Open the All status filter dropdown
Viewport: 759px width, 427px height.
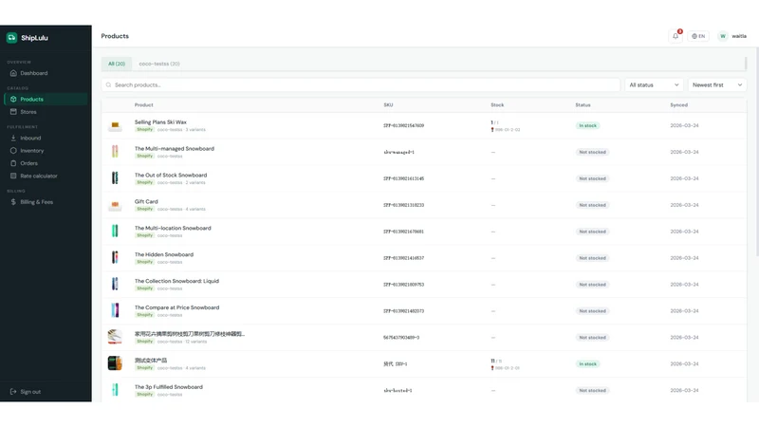click(654, 84)
